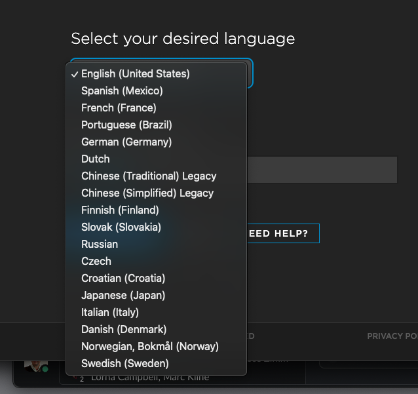418x394 pixels.
Task: Pick French (France) in the dropdown
Action: click(119, 108)
